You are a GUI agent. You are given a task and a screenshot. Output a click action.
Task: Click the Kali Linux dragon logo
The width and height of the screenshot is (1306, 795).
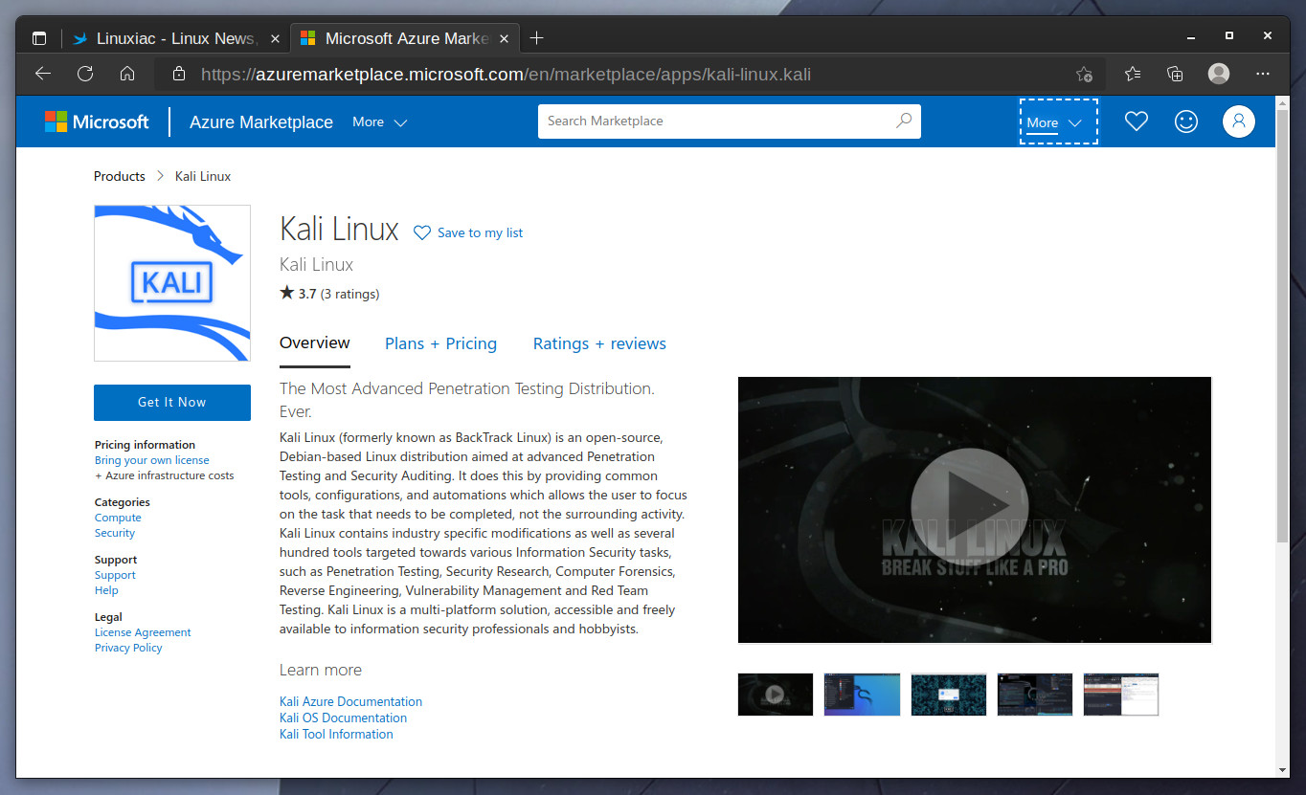coord(172,283)
